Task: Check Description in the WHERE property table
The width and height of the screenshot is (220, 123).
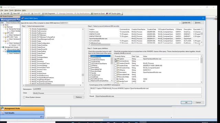Action: 115,72
